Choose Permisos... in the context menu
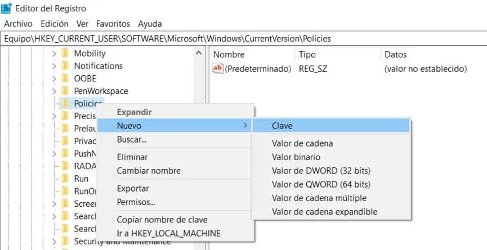Screen dimensions: 487x250 [x=175, y=202]
